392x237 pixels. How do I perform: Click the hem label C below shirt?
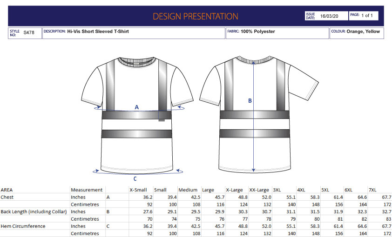(x=135, y=178)
